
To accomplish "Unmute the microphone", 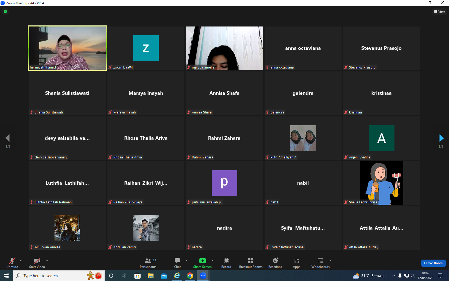I will (12, 263).
